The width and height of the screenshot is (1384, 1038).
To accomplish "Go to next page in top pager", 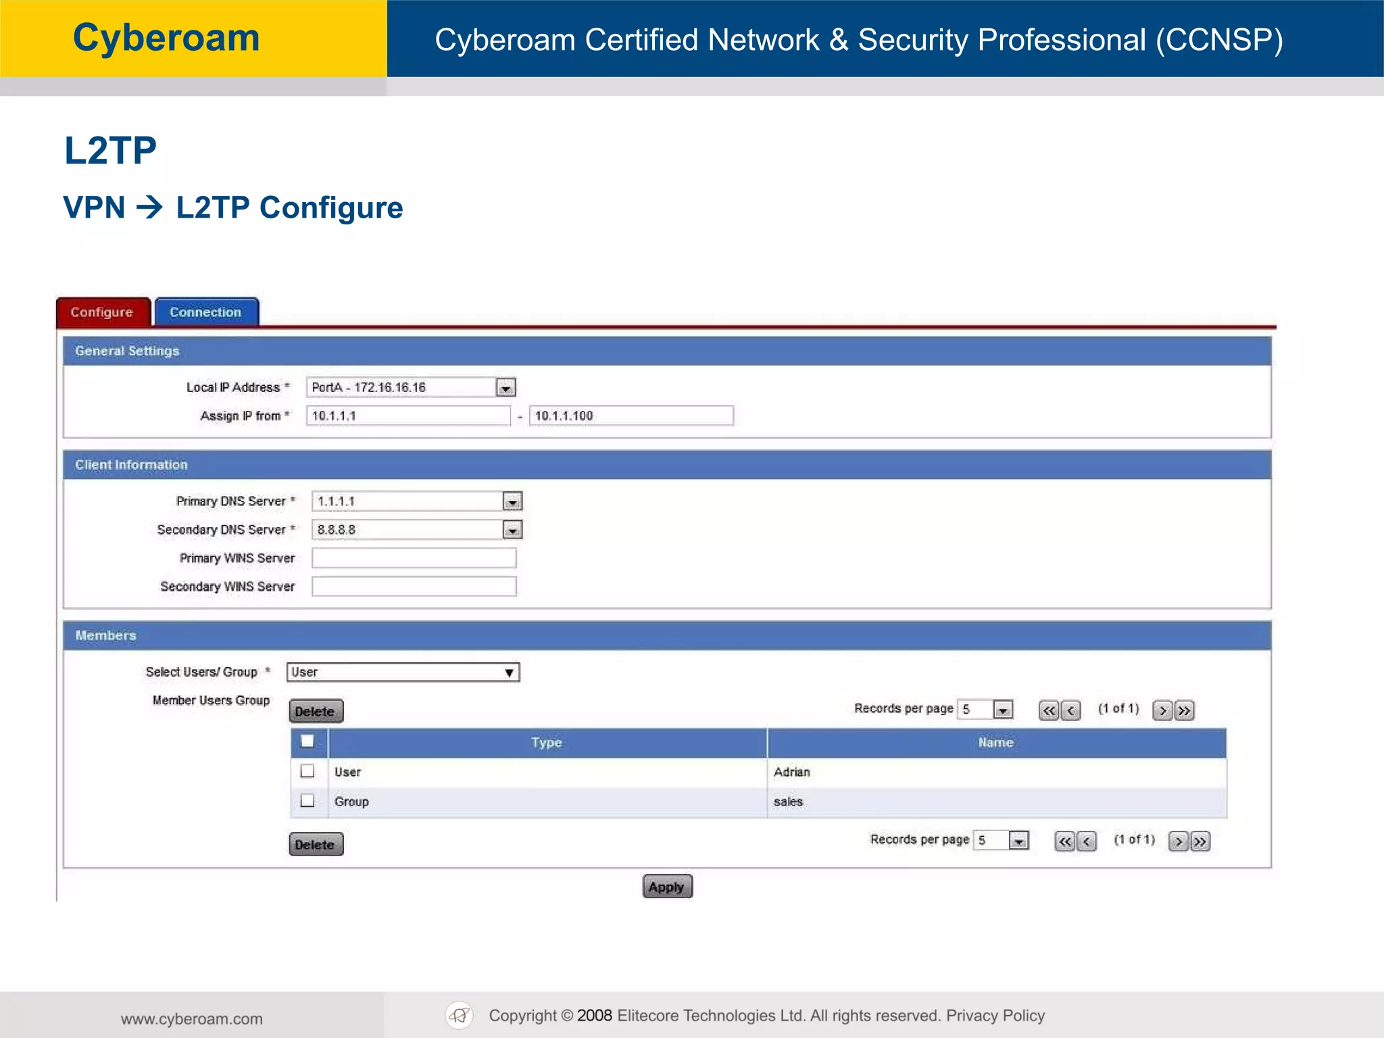I will point(1162,710).
